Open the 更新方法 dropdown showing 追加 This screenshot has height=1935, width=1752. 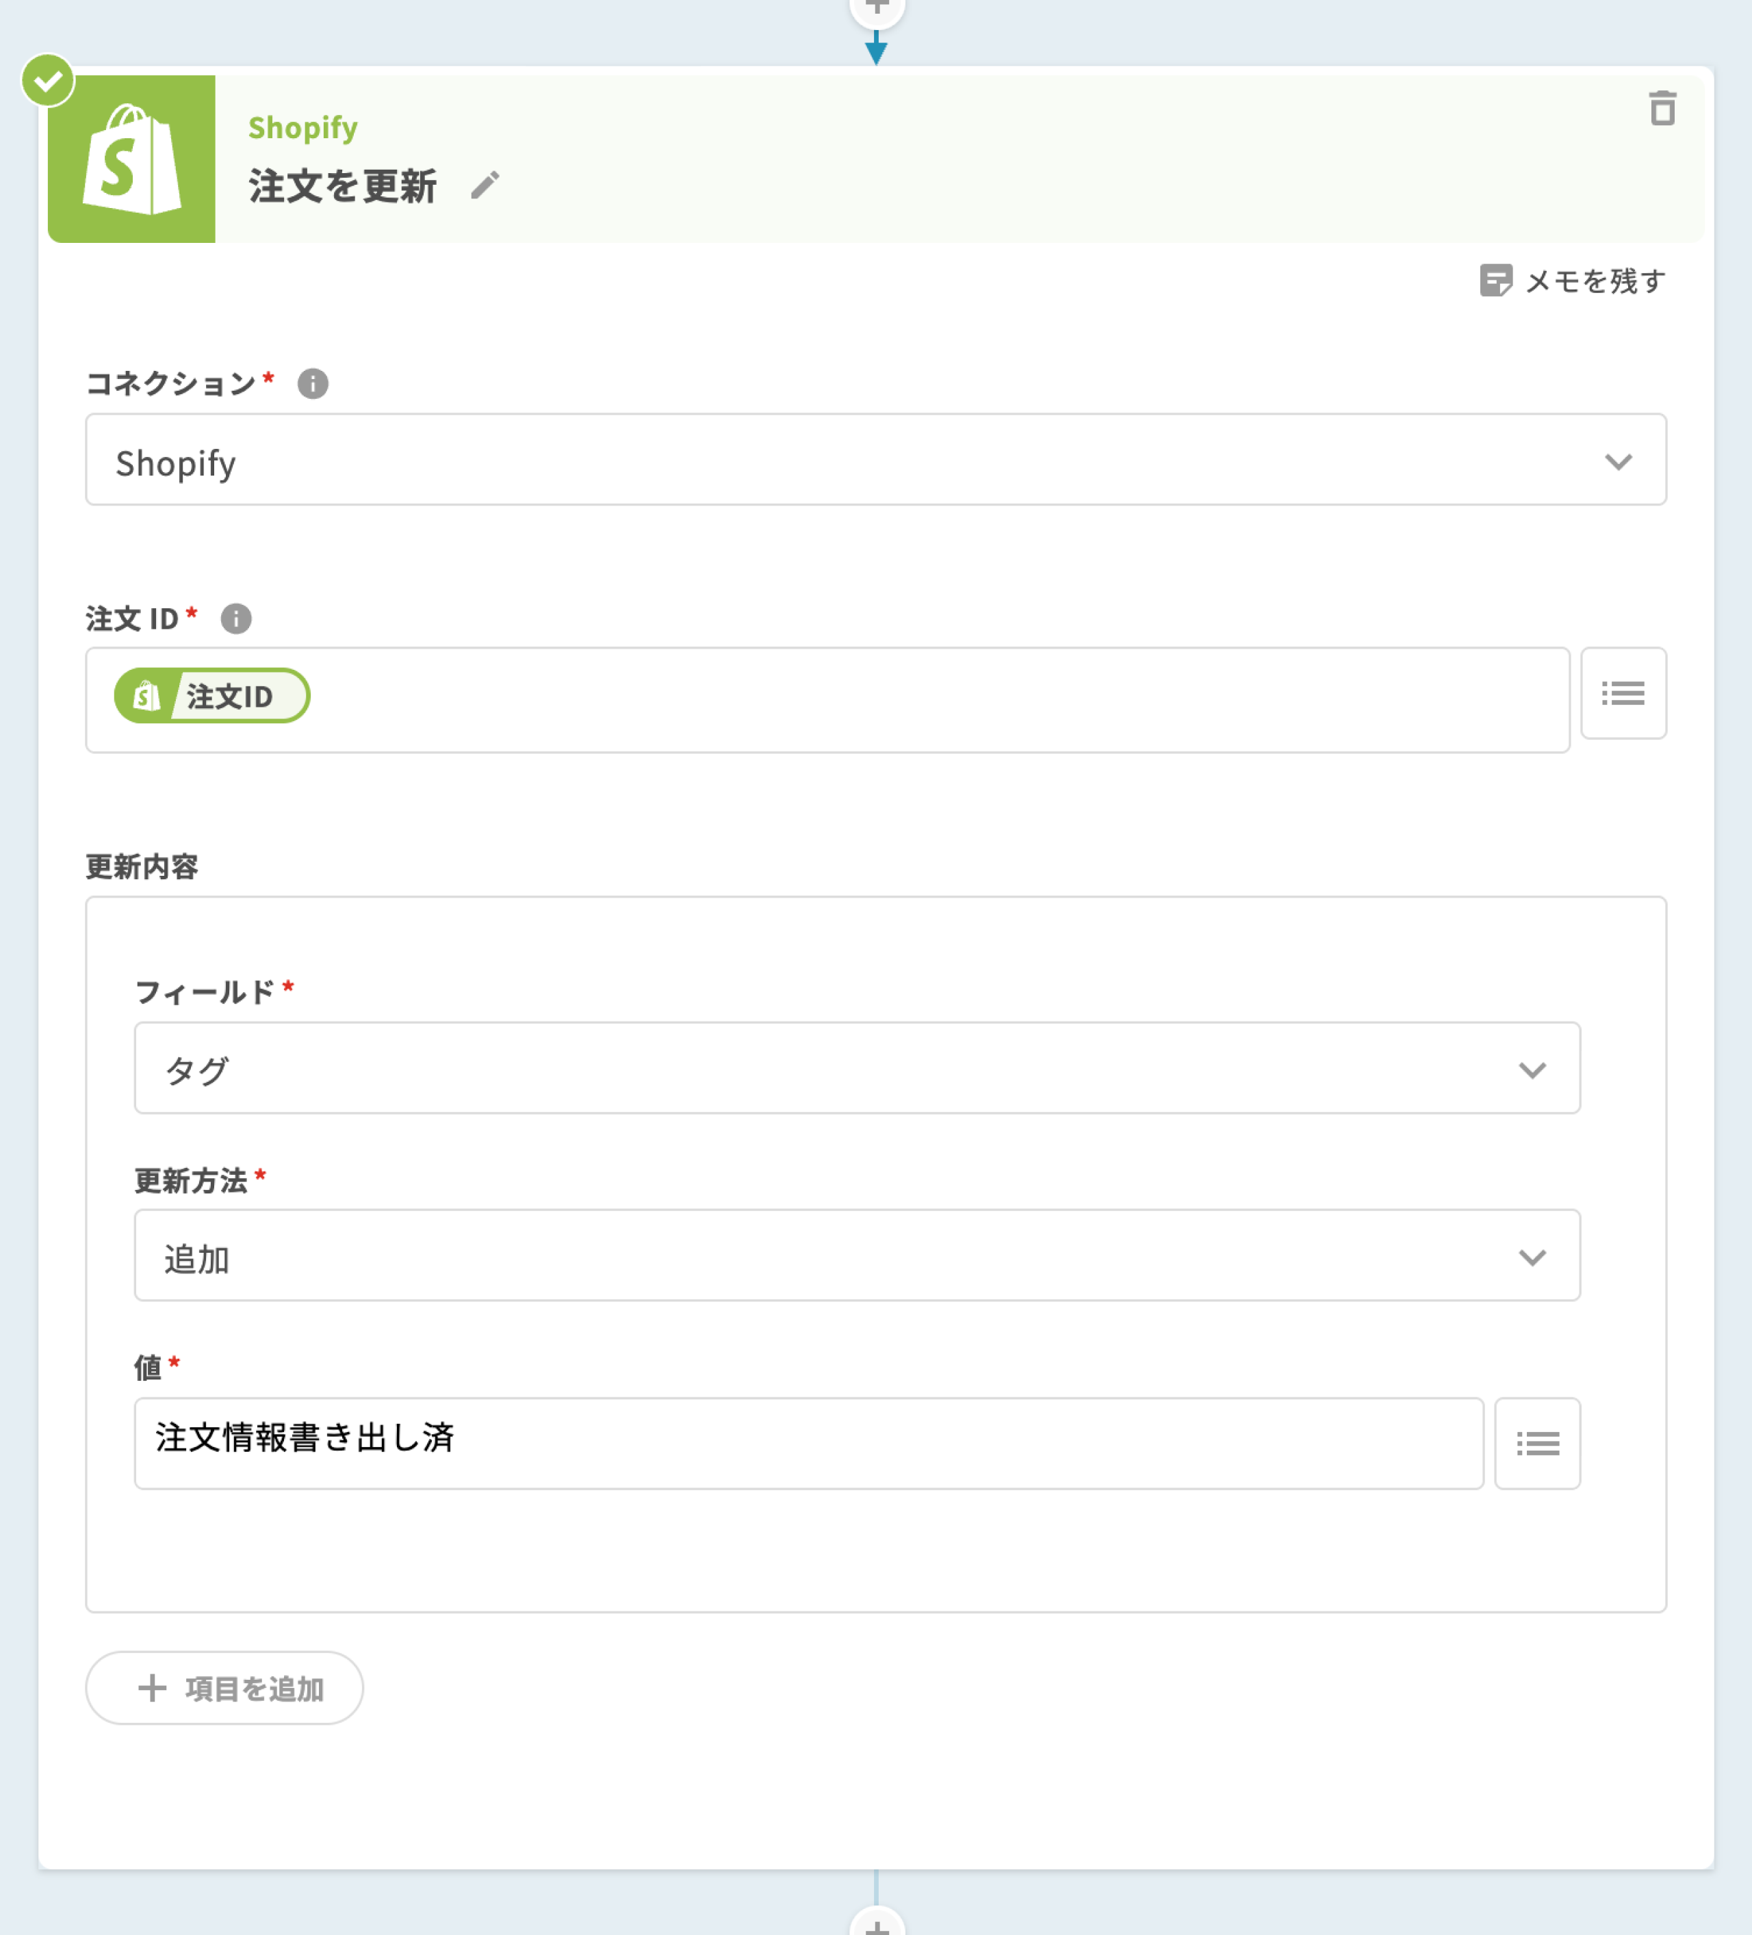coord(856,1256)
